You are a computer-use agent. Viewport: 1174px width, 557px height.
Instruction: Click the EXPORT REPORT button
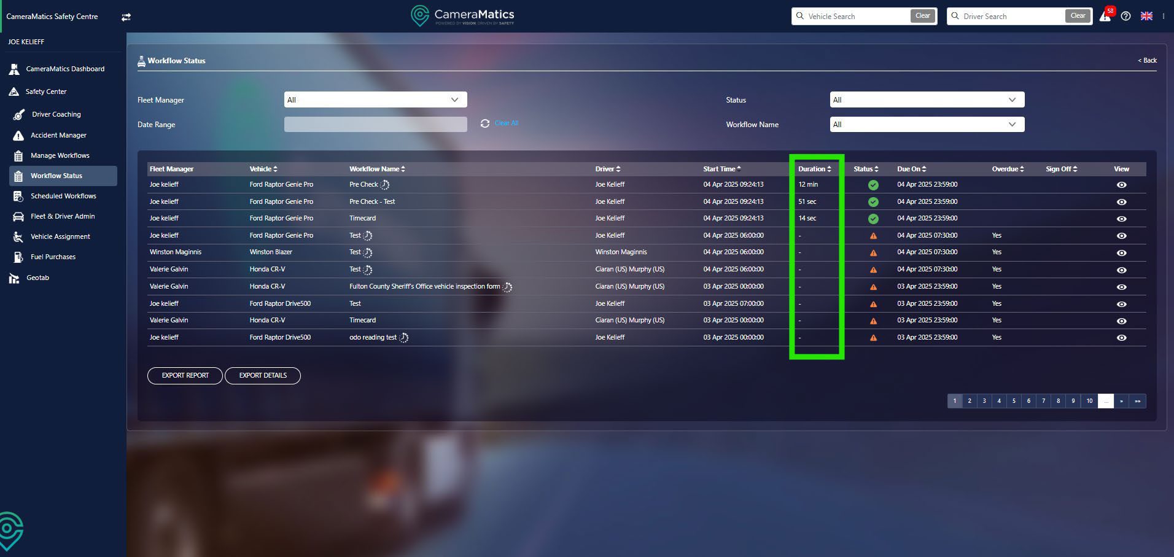point(185,375)
